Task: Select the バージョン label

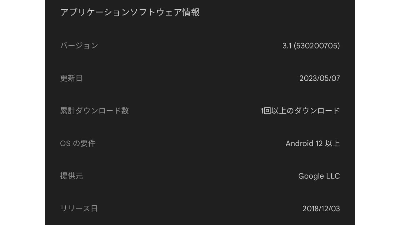Action: coord(79,45)
